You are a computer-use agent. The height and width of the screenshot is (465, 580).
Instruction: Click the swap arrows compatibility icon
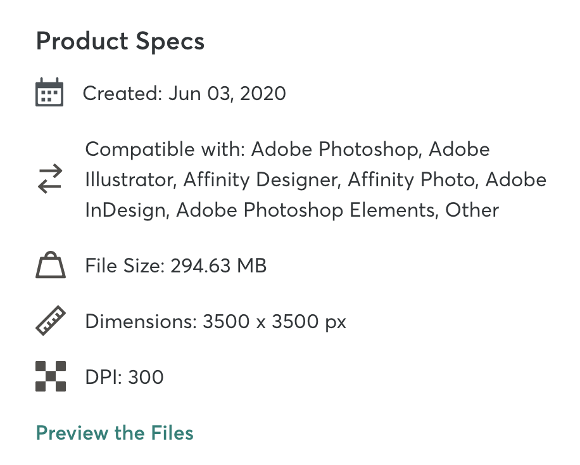[50, 179]
